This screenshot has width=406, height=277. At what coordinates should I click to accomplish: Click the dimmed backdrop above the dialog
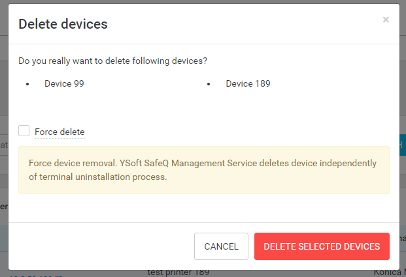click(x=196, y=2)
